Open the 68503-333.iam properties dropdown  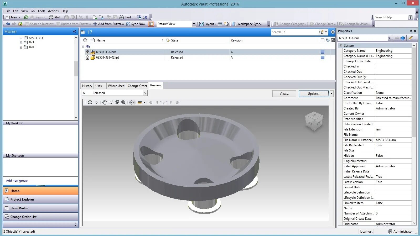click(x=389, y=38)
